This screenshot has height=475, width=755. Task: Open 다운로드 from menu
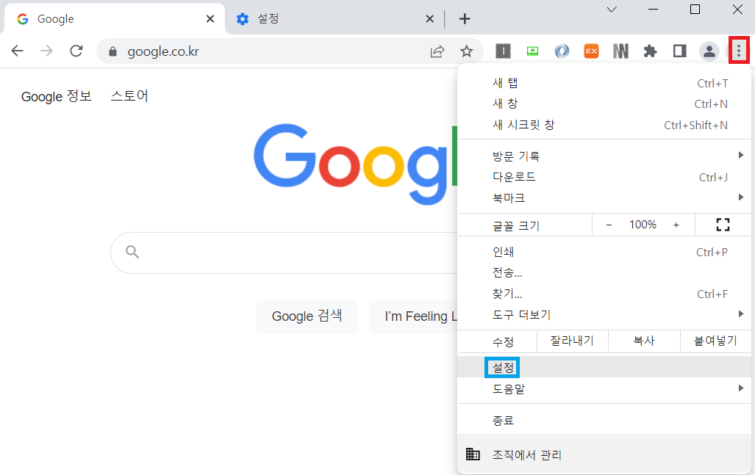(604, 177)
